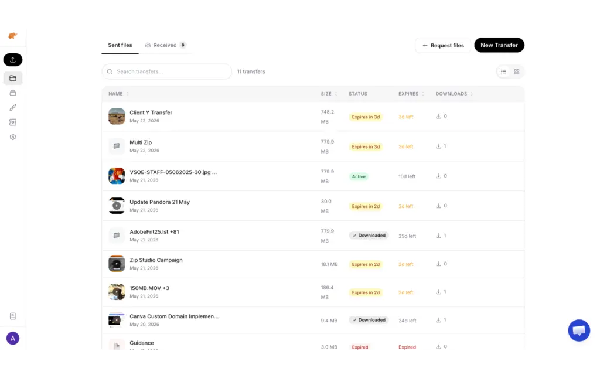Click 10d left in VSOE-STAFF row
Viewport: 600px width, 375px height.
pos(407,176)
